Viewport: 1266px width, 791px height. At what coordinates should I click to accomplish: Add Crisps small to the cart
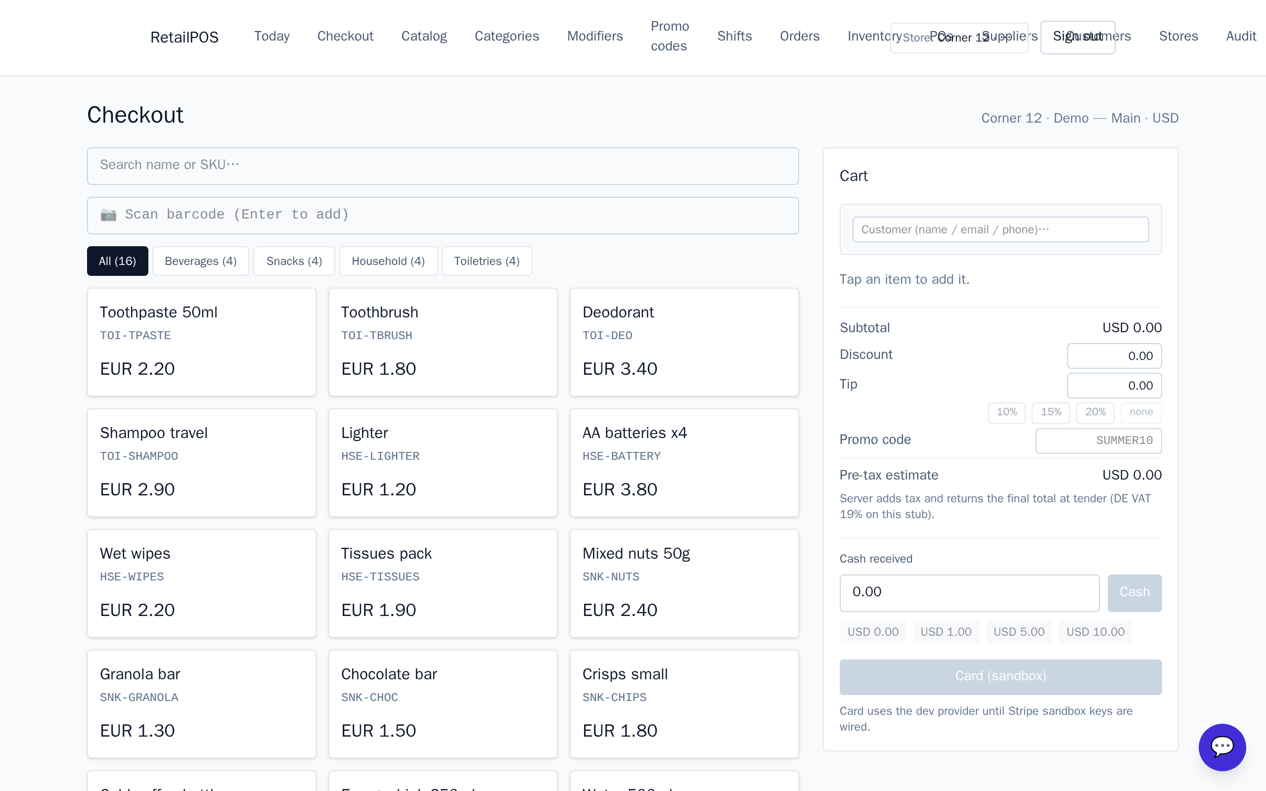684,704
